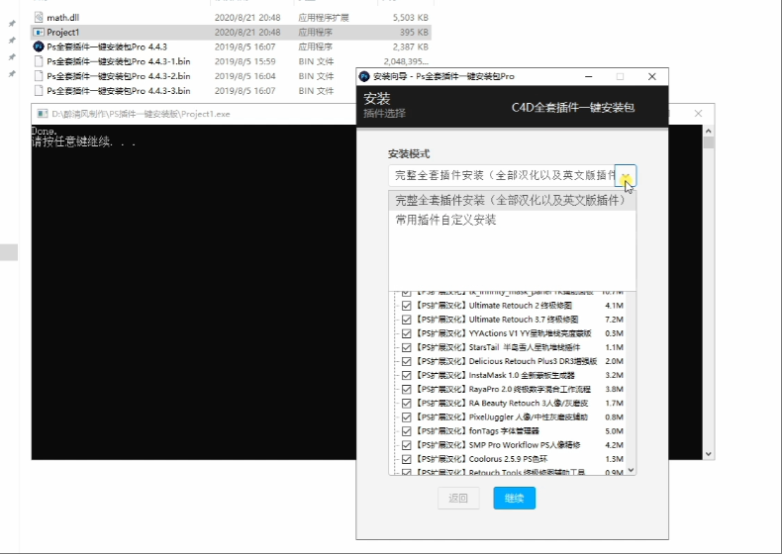This screenshot has height=554, width=782.
Task: Click the 4.4.3-2.bin file icon
Action: [x=39, y=76]
